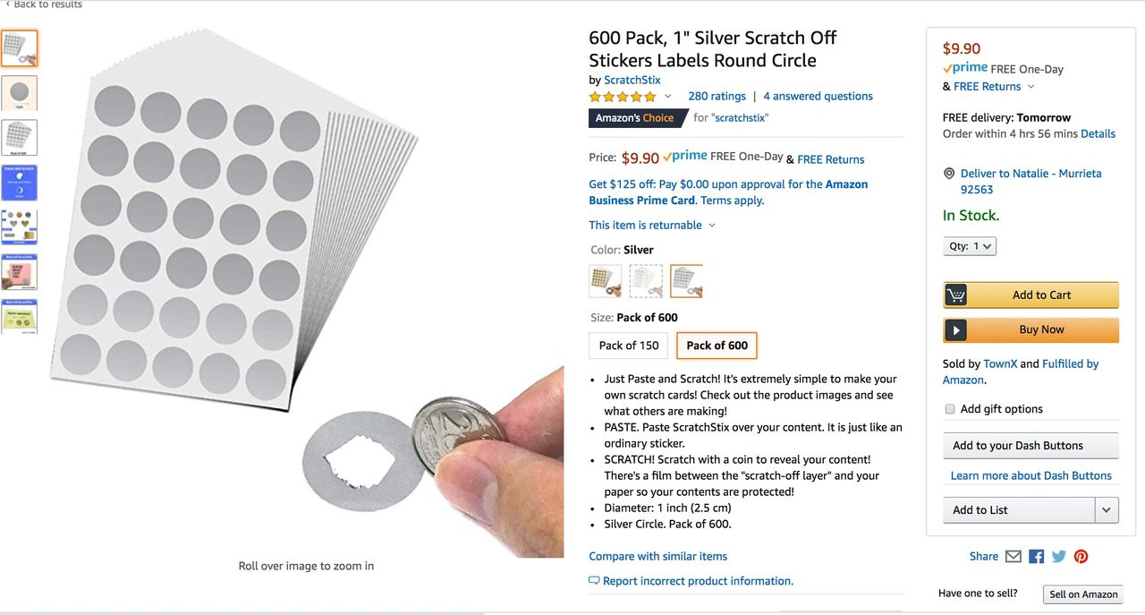Click the location pin delivery icon

(x=949, y=174)
